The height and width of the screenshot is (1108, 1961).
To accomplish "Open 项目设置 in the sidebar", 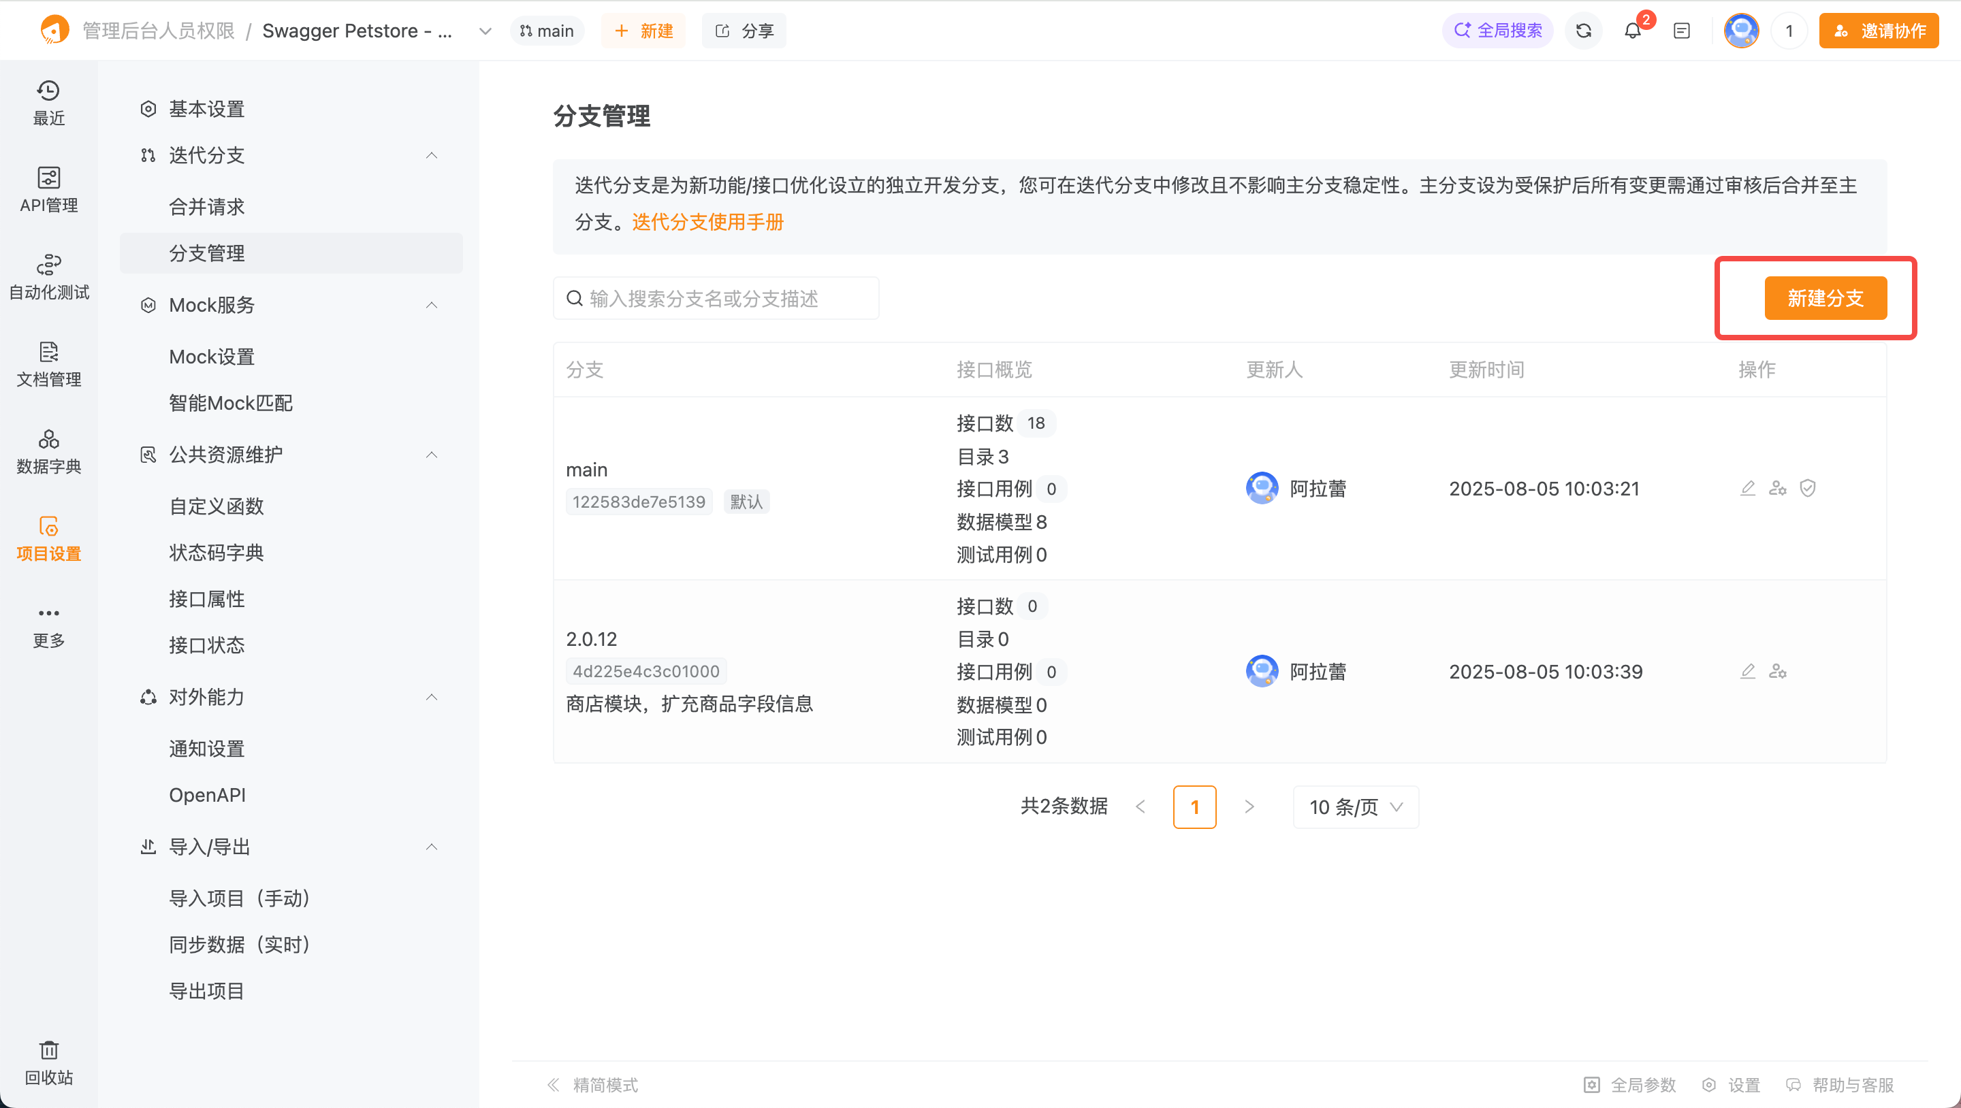I will coord(49,538).
